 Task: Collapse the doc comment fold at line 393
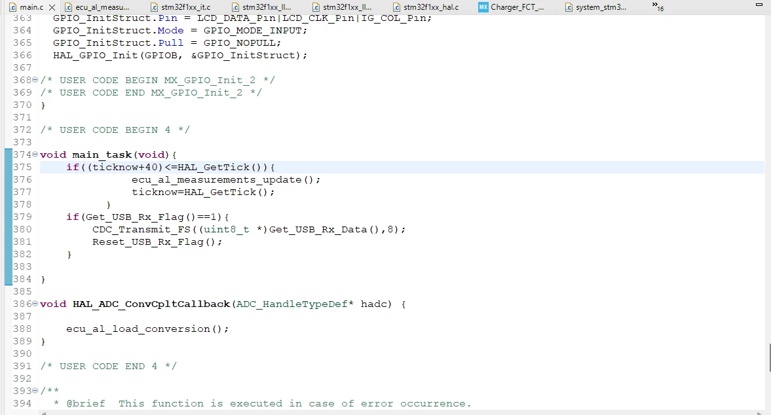(35, 391)
